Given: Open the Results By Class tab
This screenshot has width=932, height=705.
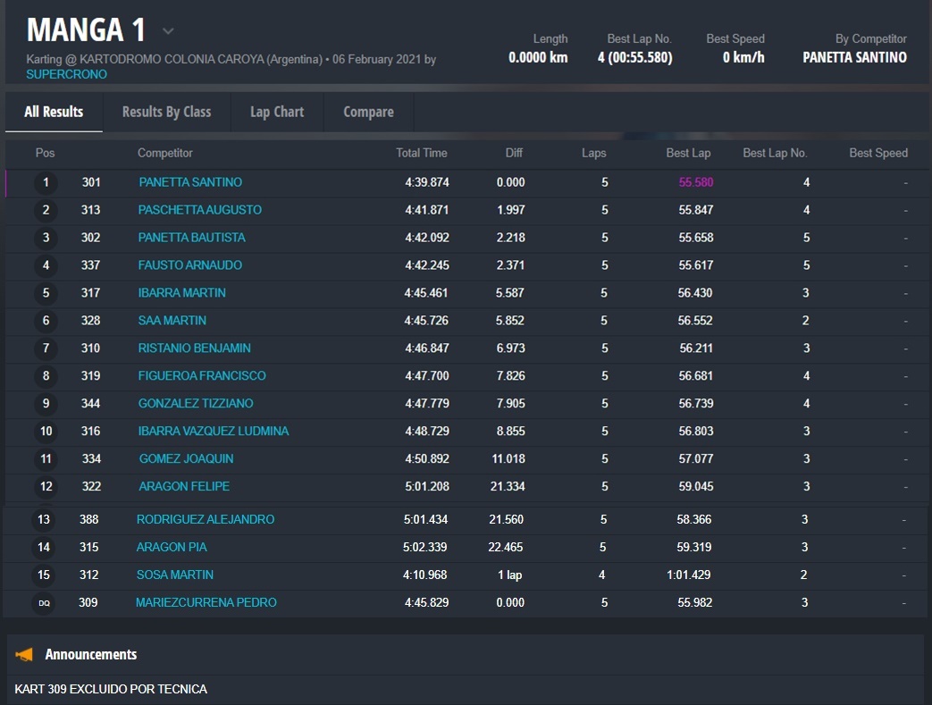Looking at the screenshot, I should point(166,112).
